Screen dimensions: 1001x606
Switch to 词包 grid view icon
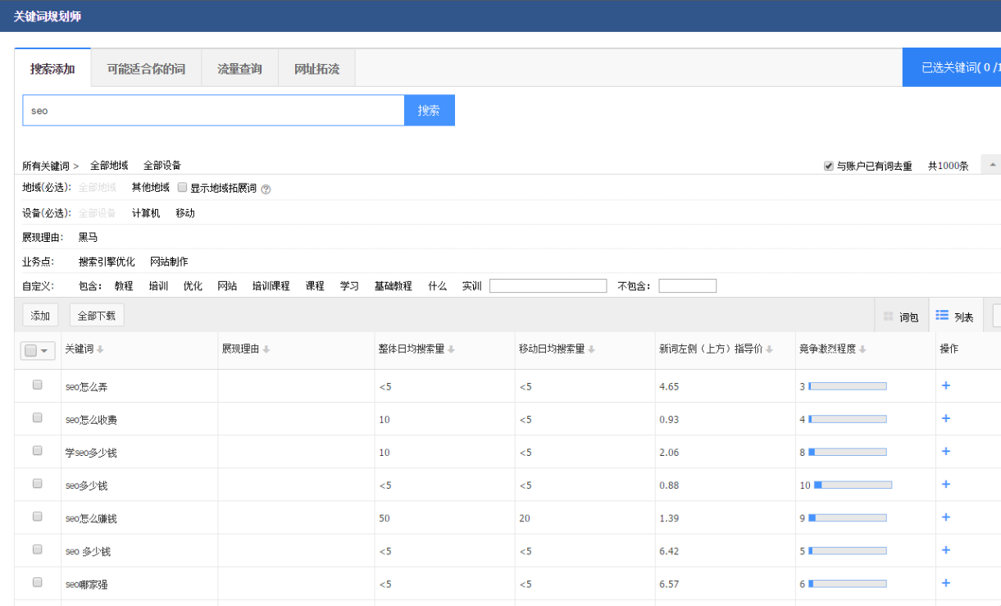click(888, 317)
